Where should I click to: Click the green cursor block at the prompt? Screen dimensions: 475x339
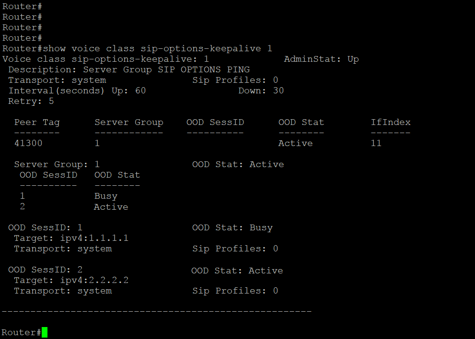[x=45, y=332]
